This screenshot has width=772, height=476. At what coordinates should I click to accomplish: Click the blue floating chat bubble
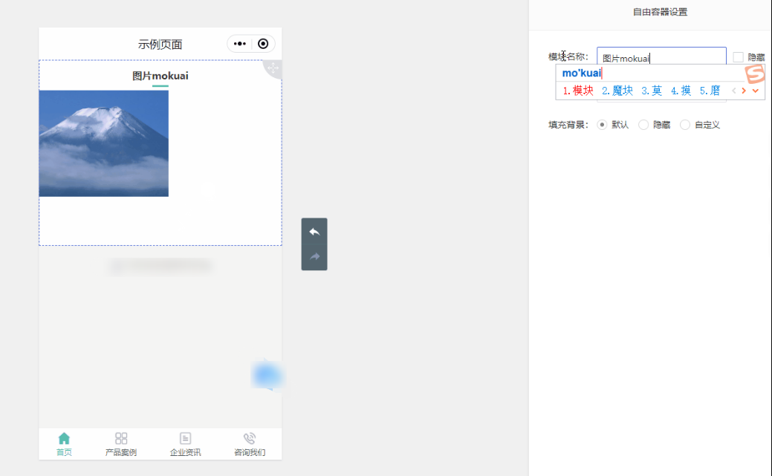coord(267,375)
